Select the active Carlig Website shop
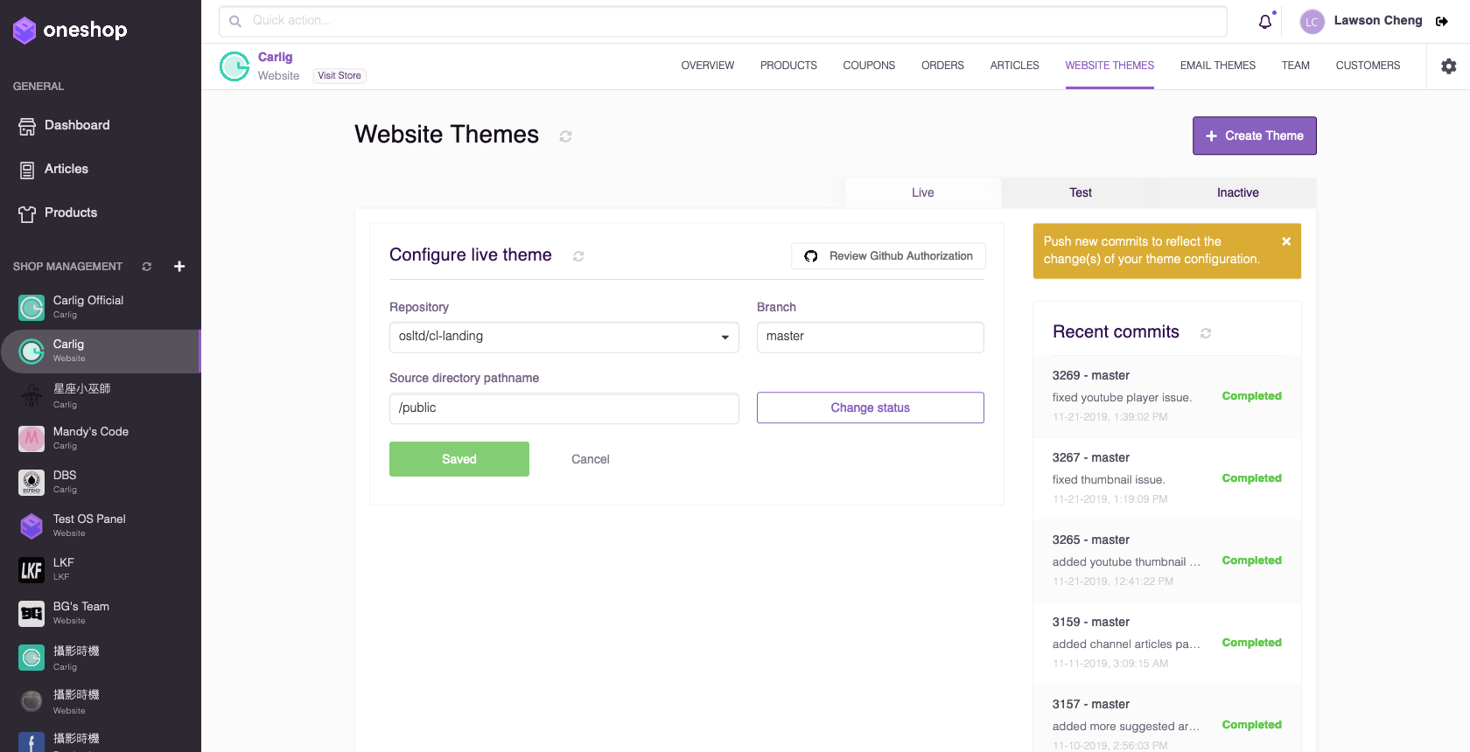This screenshot has height=752, width=1470. 101,352
